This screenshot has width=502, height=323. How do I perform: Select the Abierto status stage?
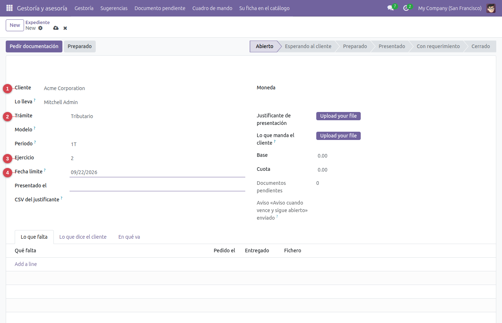tap(265, 46)
